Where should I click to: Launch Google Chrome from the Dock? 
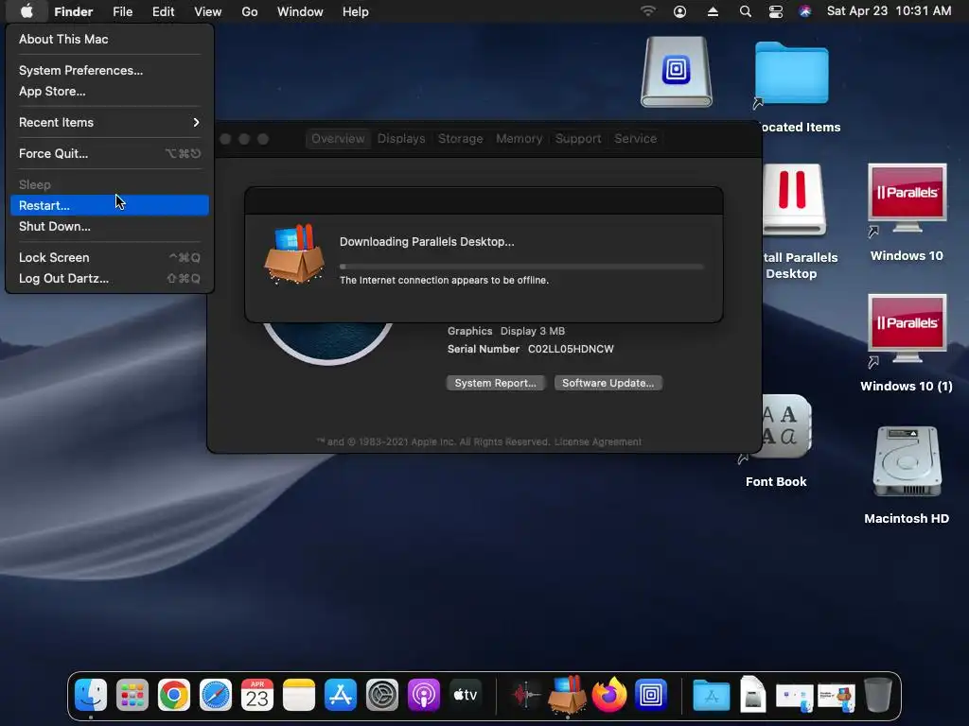coord(174,695)
